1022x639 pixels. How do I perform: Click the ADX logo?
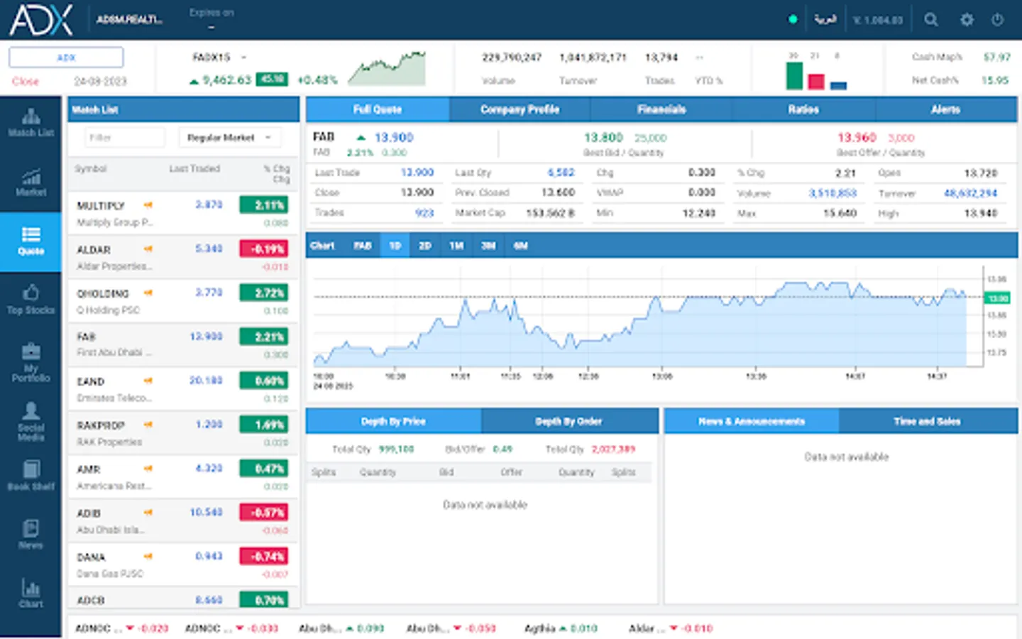41,20
